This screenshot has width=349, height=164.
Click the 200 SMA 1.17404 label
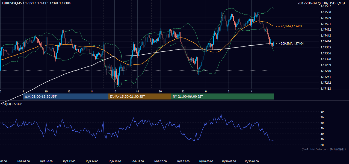tap(290, 43)
